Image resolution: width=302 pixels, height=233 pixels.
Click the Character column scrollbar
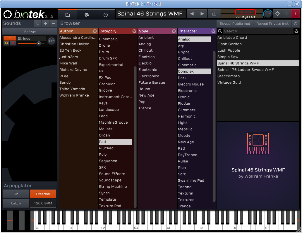point(214,126)
